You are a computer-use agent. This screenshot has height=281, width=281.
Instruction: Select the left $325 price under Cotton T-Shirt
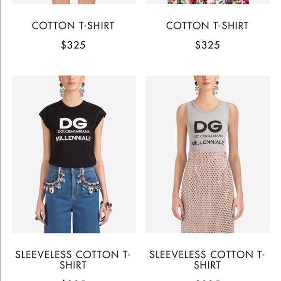click(x=73, y=45)
